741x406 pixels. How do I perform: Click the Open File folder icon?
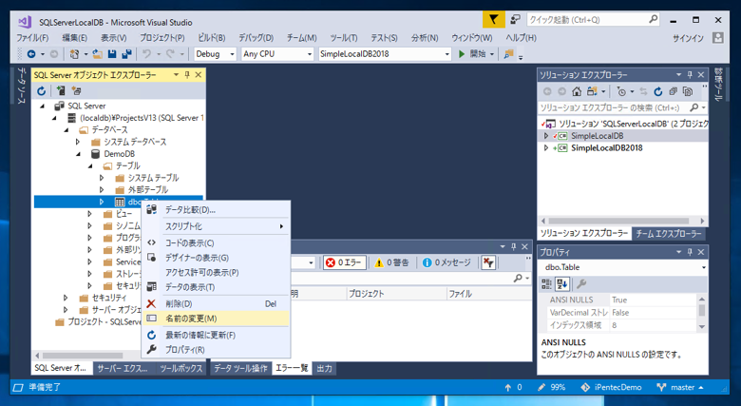pos(97,54)
